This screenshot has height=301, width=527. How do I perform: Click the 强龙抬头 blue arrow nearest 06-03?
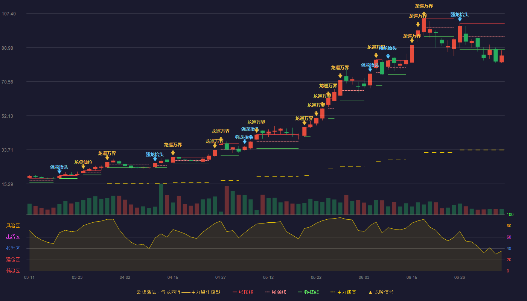coord(370,70)
